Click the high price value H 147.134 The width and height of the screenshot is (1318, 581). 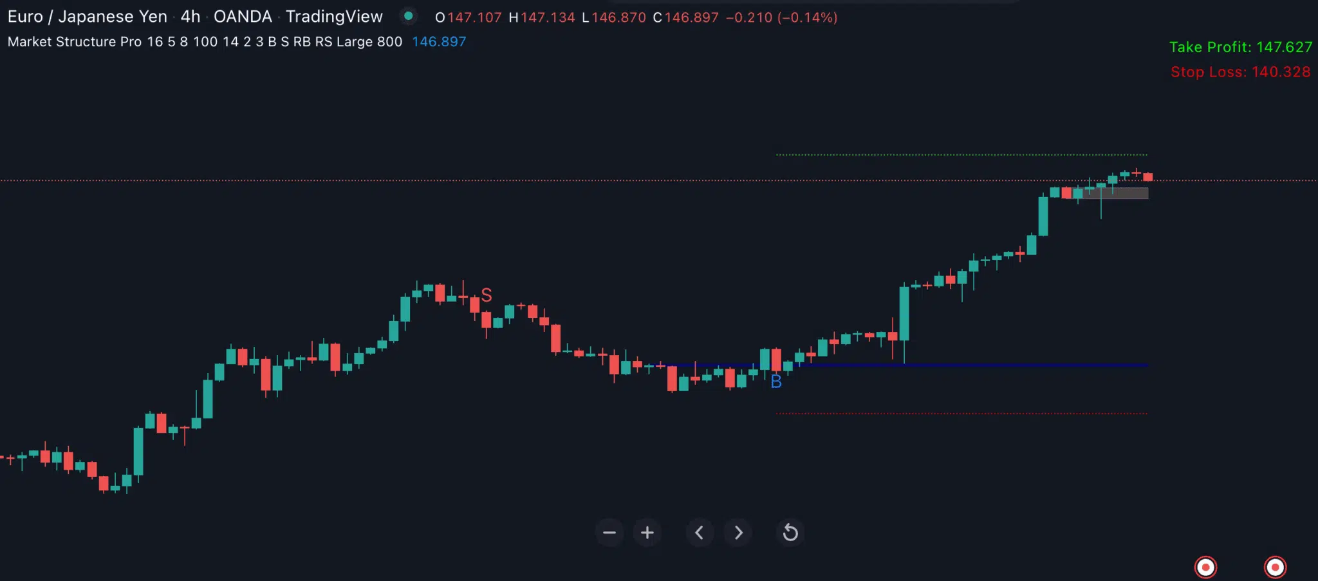click(x=542, y=17)
